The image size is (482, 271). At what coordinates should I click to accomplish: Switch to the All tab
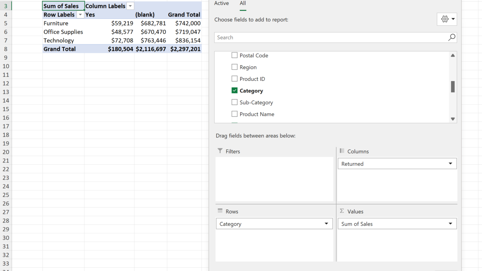(x=243, y=3)
